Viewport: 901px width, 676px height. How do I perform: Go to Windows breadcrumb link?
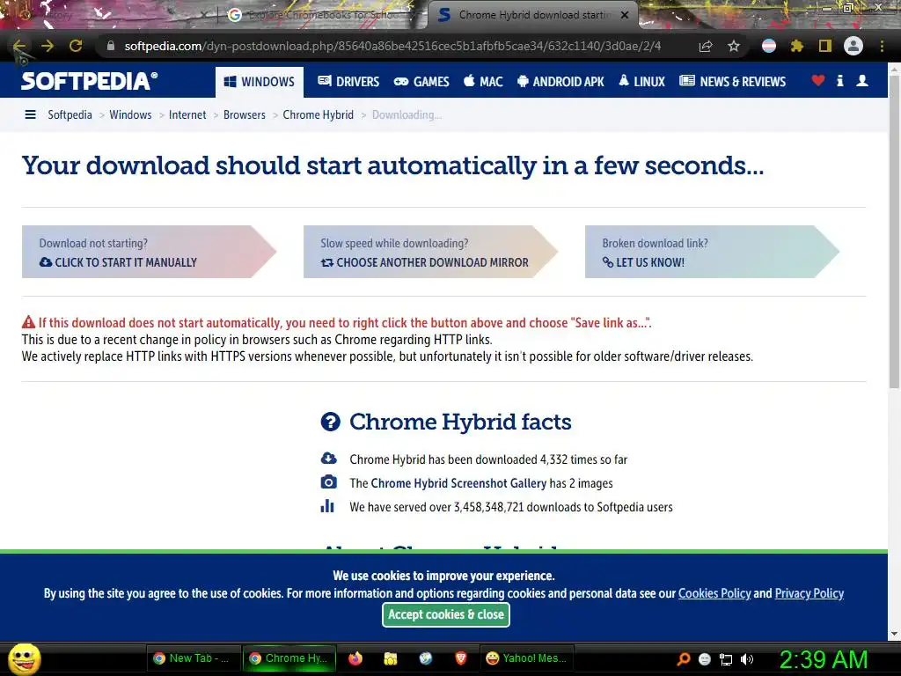click(130, 115)
